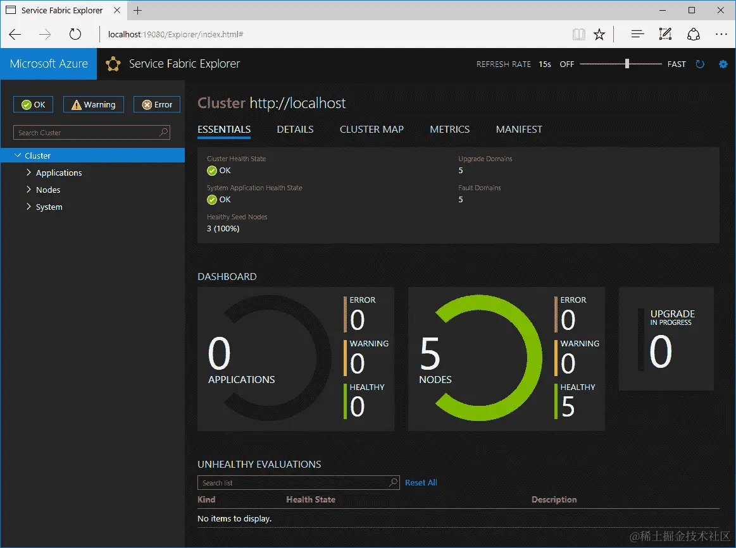Click the blue refresh cluster icon
Image resolution: width=736 pixels, height=548 pixels.
pyautogui.click(x=700, y=64)
